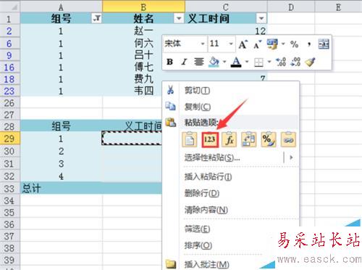Open accounting format dropdown arrow
The height and width of the screenshot is (270, 362).
coord(283,44)
